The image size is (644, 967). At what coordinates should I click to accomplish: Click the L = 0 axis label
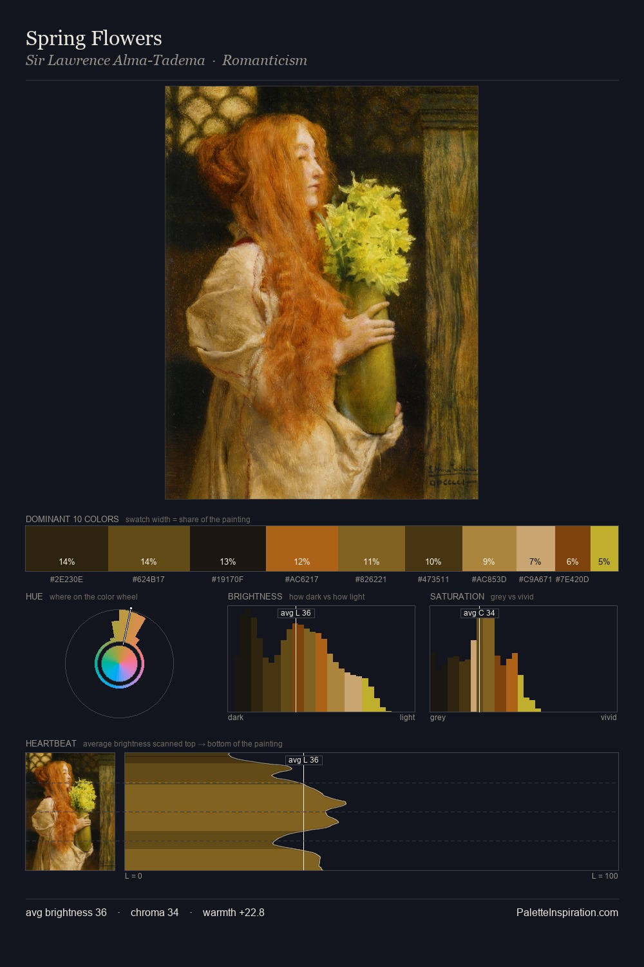point(133,875)
